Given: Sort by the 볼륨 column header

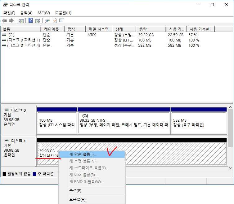Looking at the screenshot, I should (21, 29).
